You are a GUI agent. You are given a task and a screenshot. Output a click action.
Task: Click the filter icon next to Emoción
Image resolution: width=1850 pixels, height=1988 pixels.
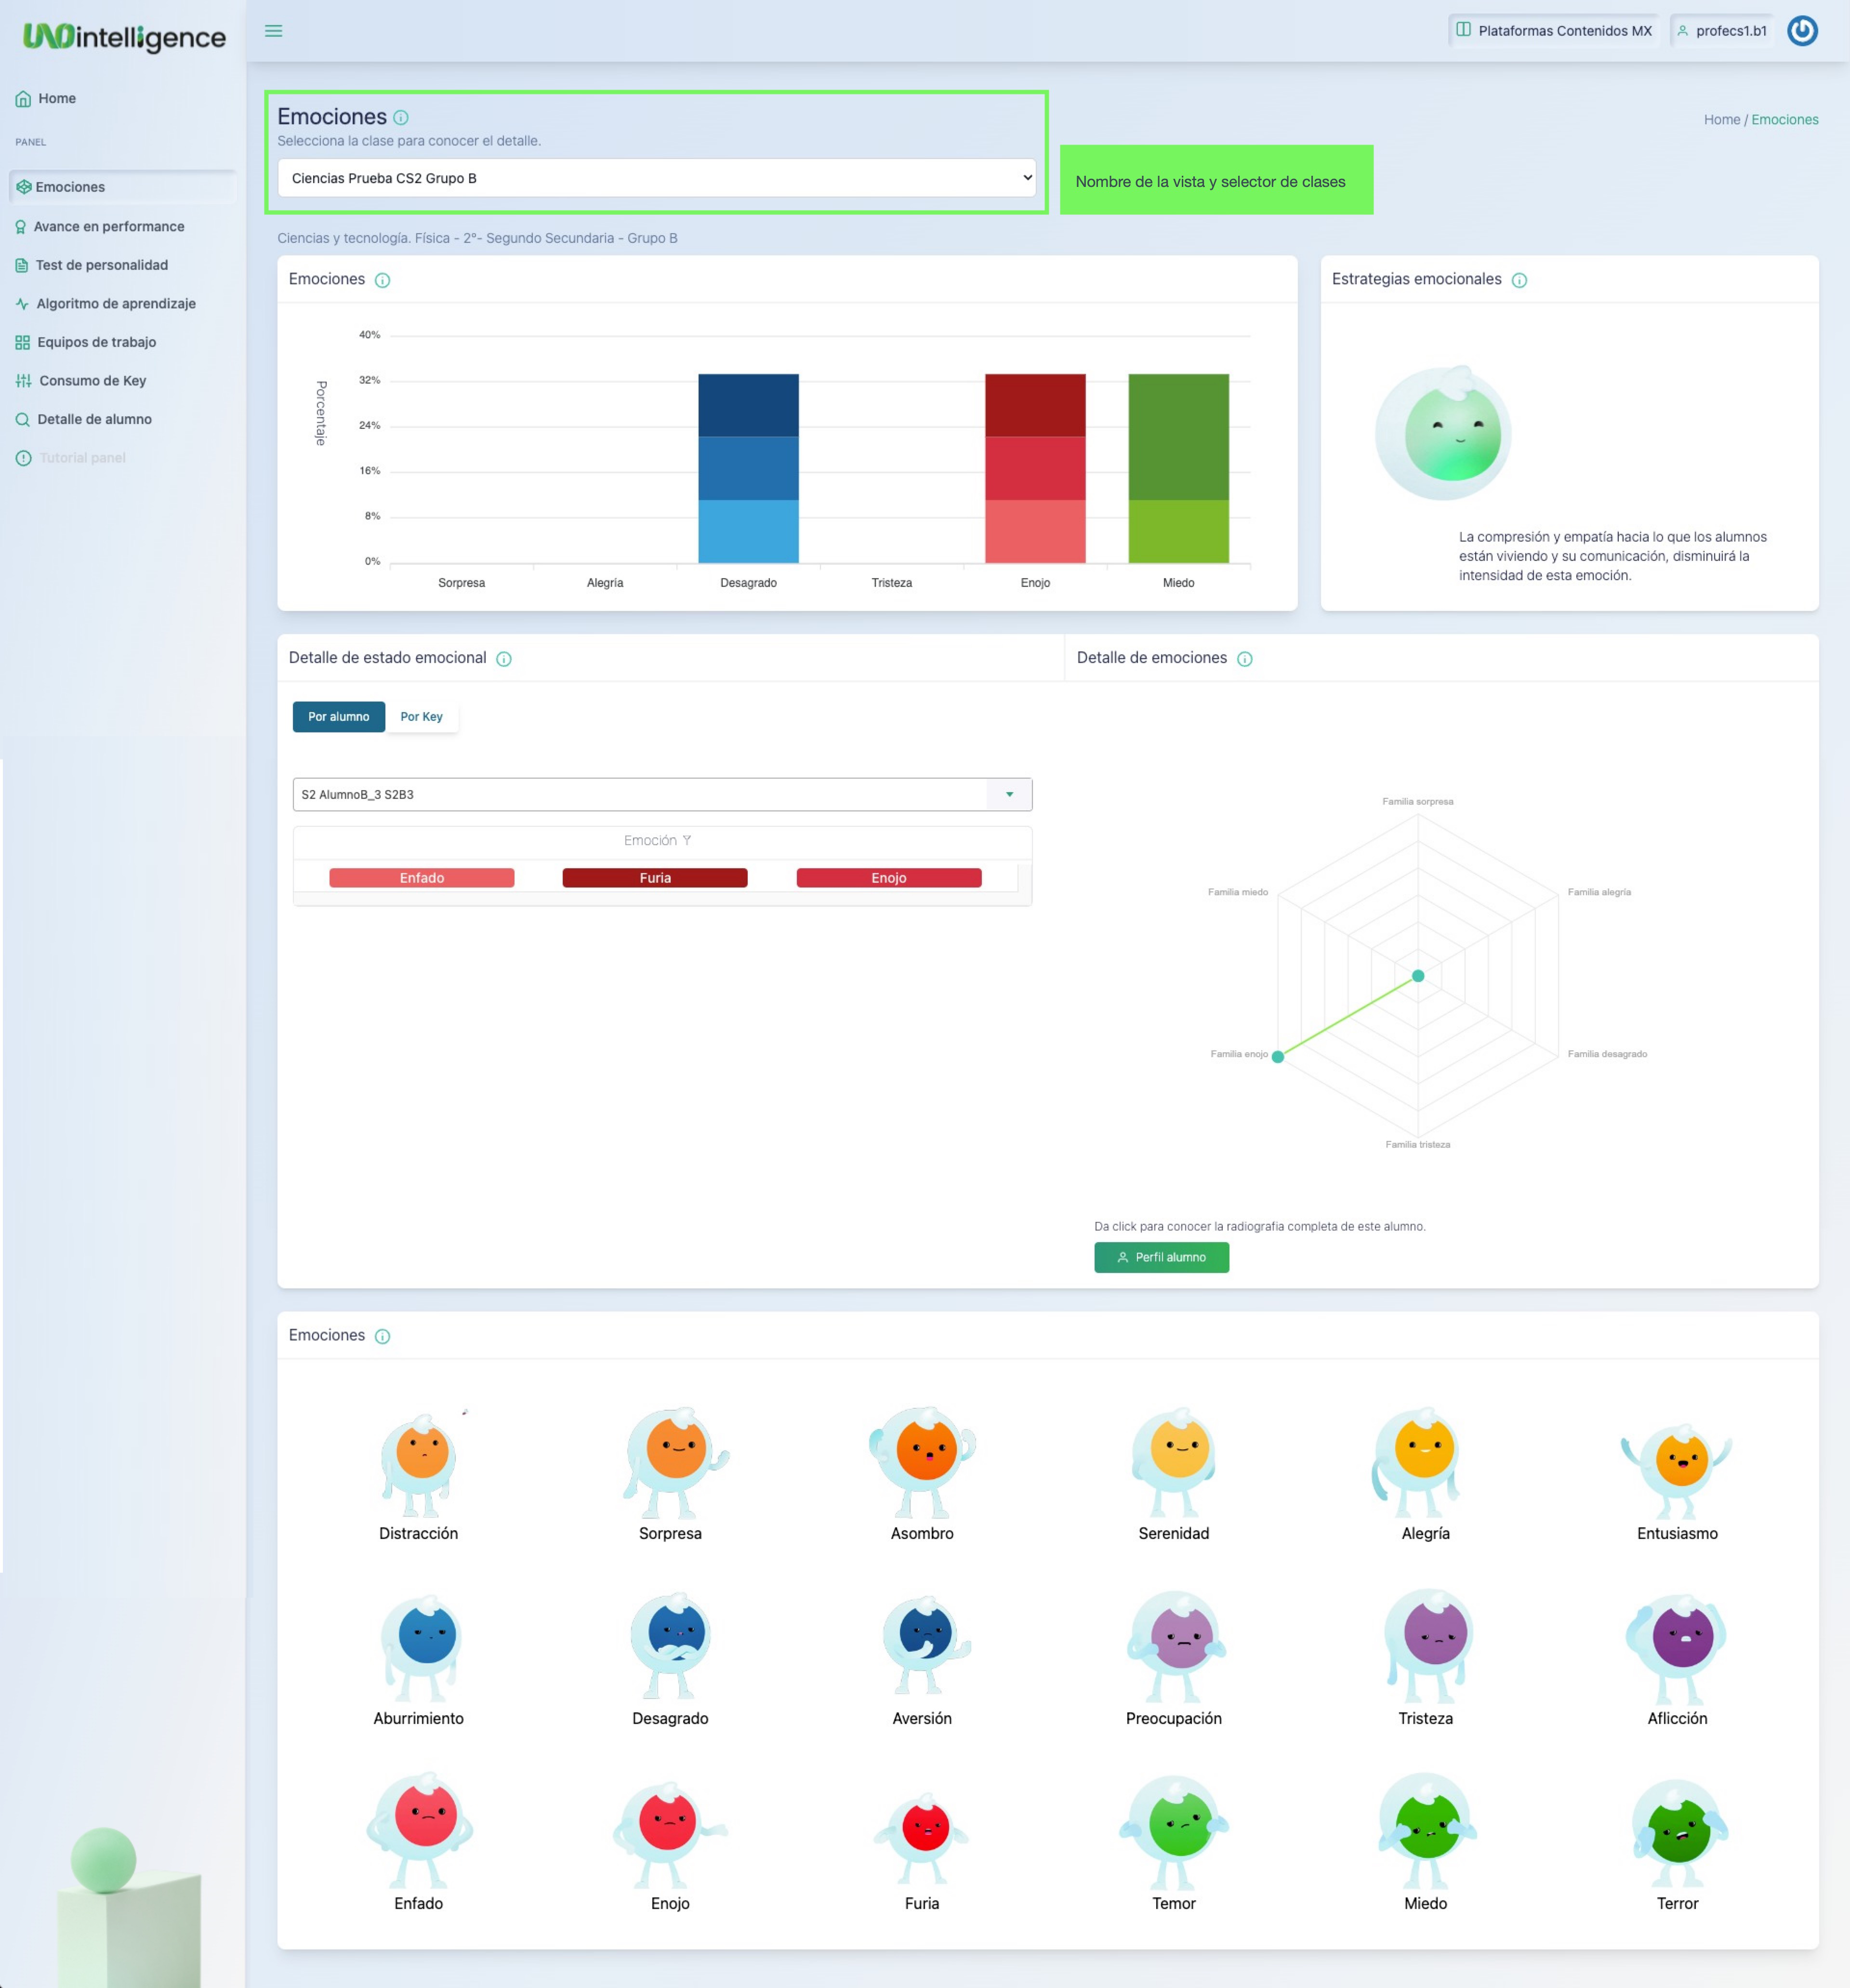(687, 841)
